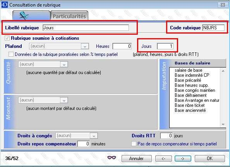Open the Droits à congés dropdown
230x167 pixels.
click(94, 136)
